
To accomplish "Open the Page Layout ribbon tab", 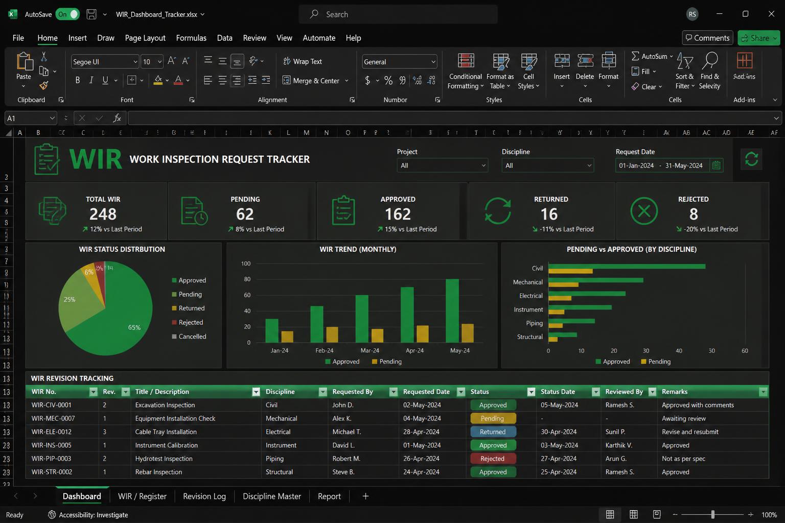I will tap(145, 38).
